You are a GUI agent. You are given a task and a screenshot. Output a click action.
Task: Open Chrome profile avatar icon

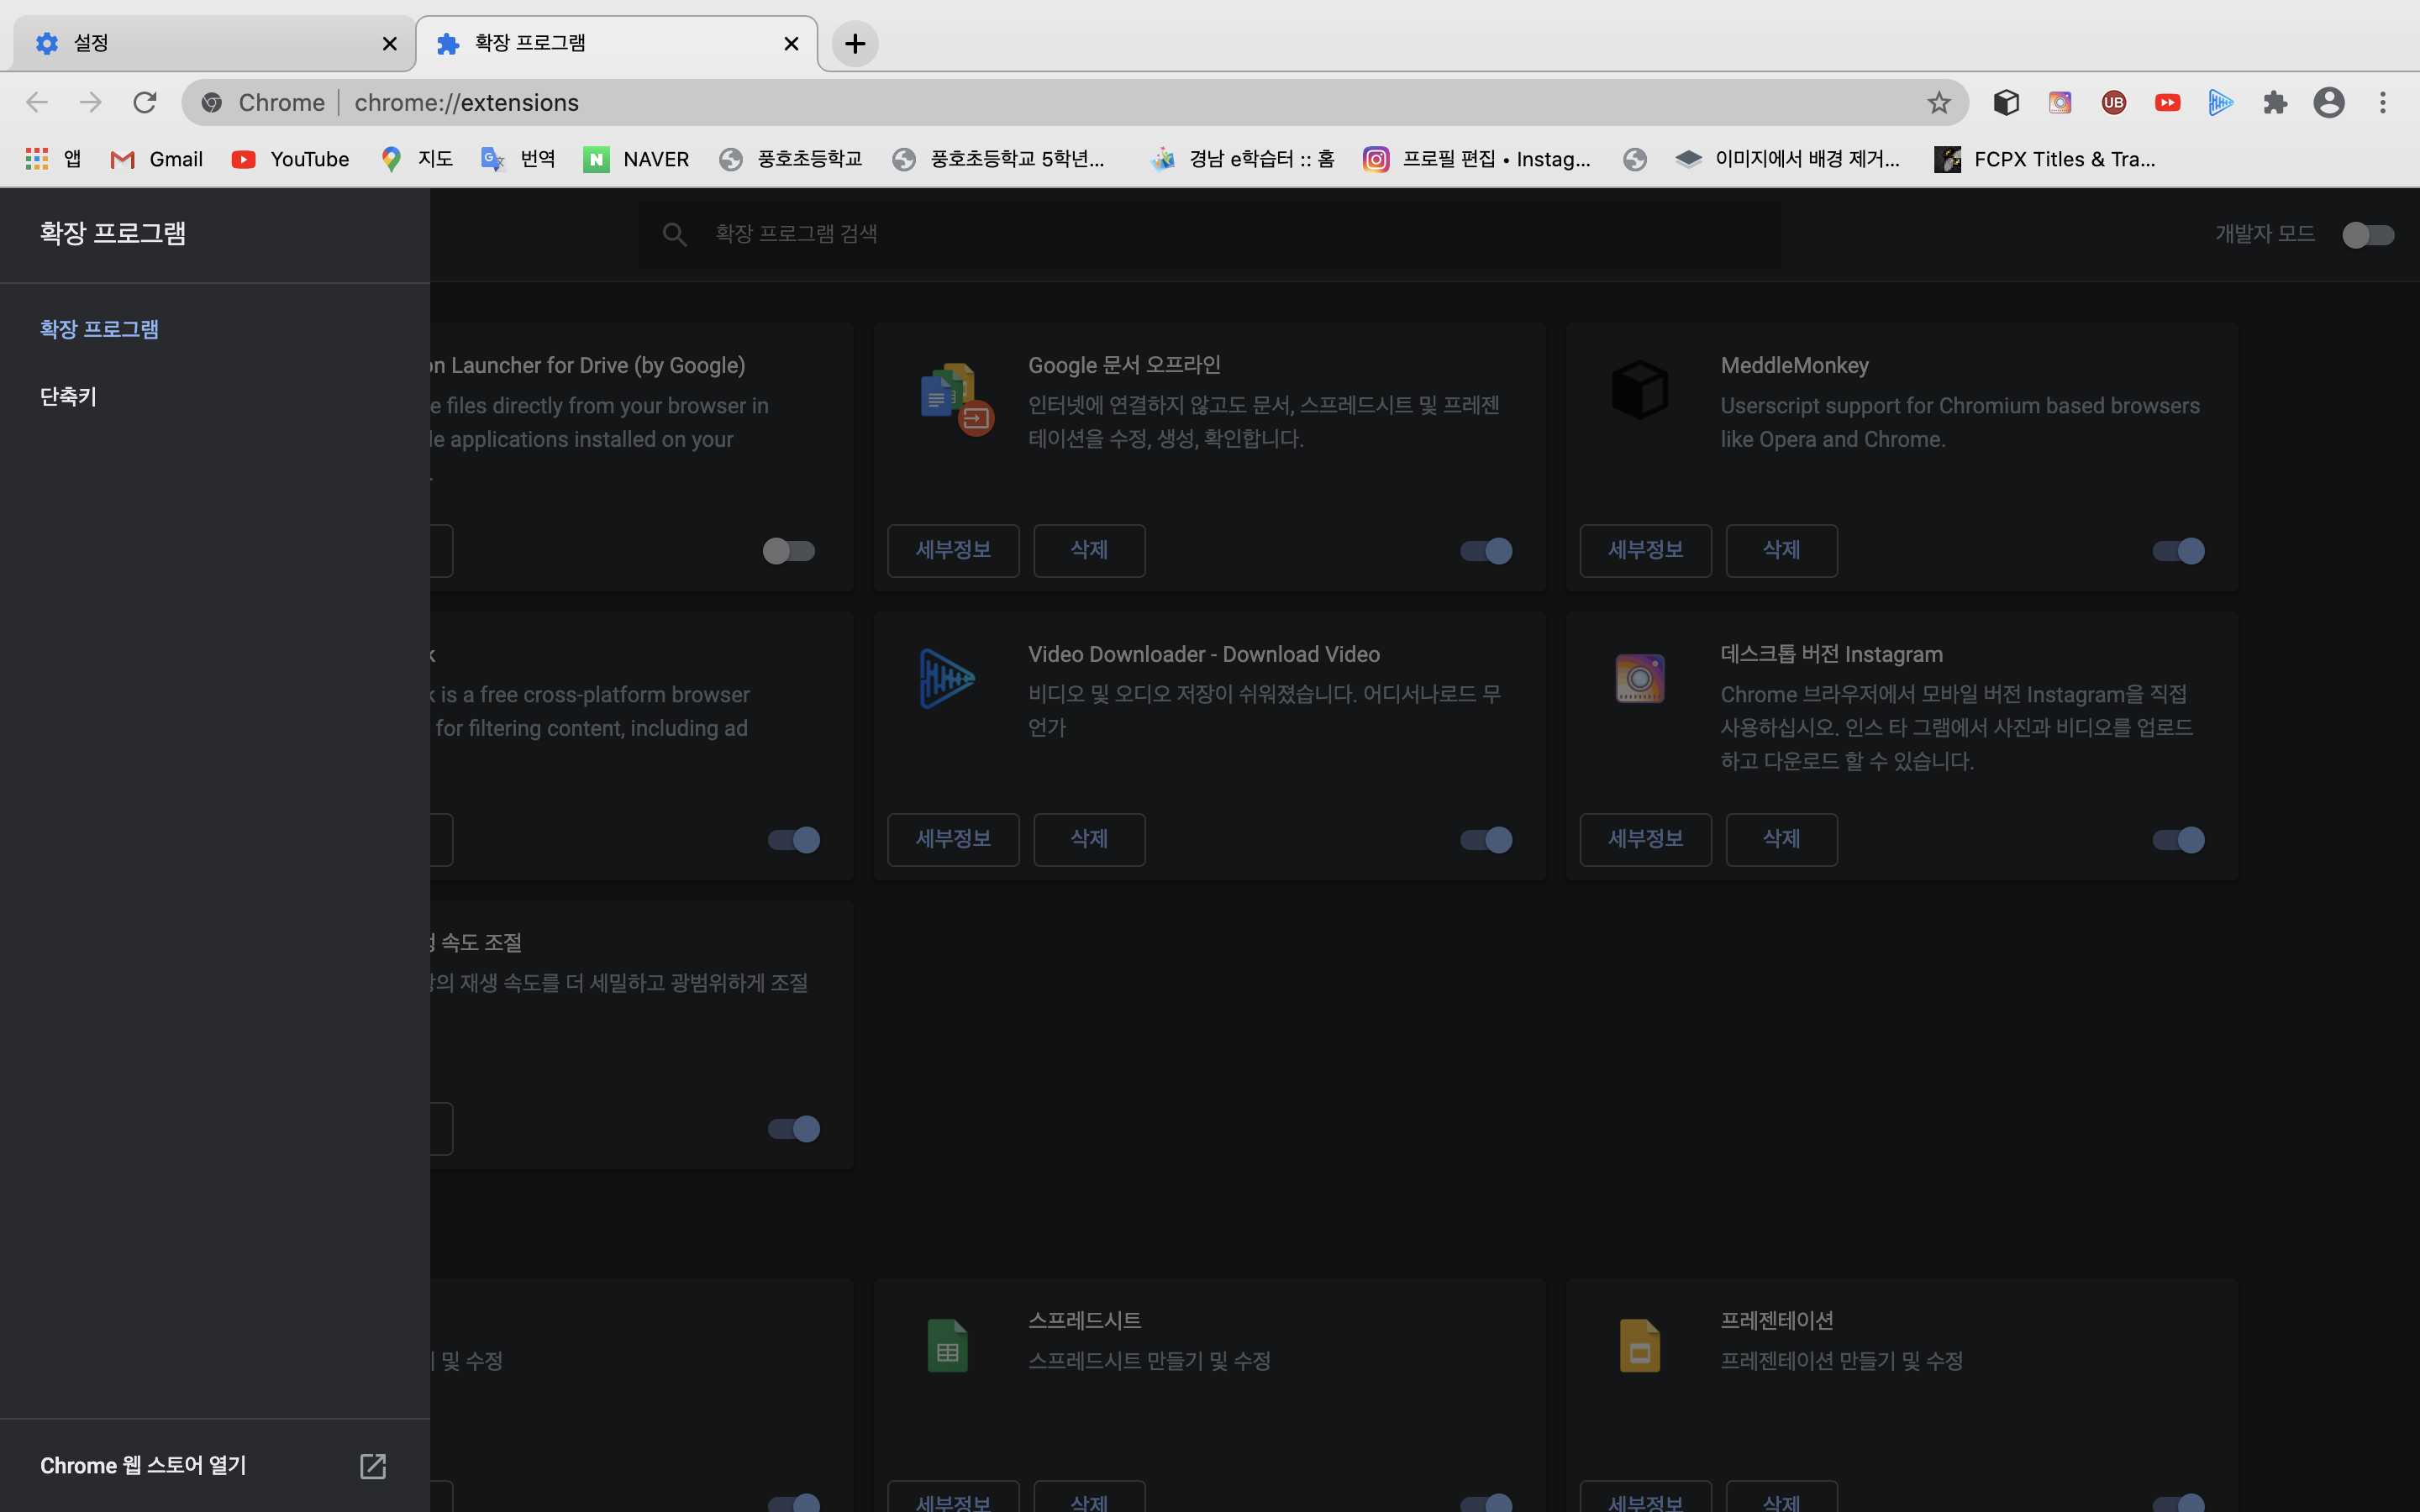[2329, 102]
